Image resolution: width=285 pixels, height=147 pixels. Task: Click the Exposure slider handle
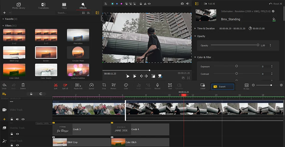point(236,66)
